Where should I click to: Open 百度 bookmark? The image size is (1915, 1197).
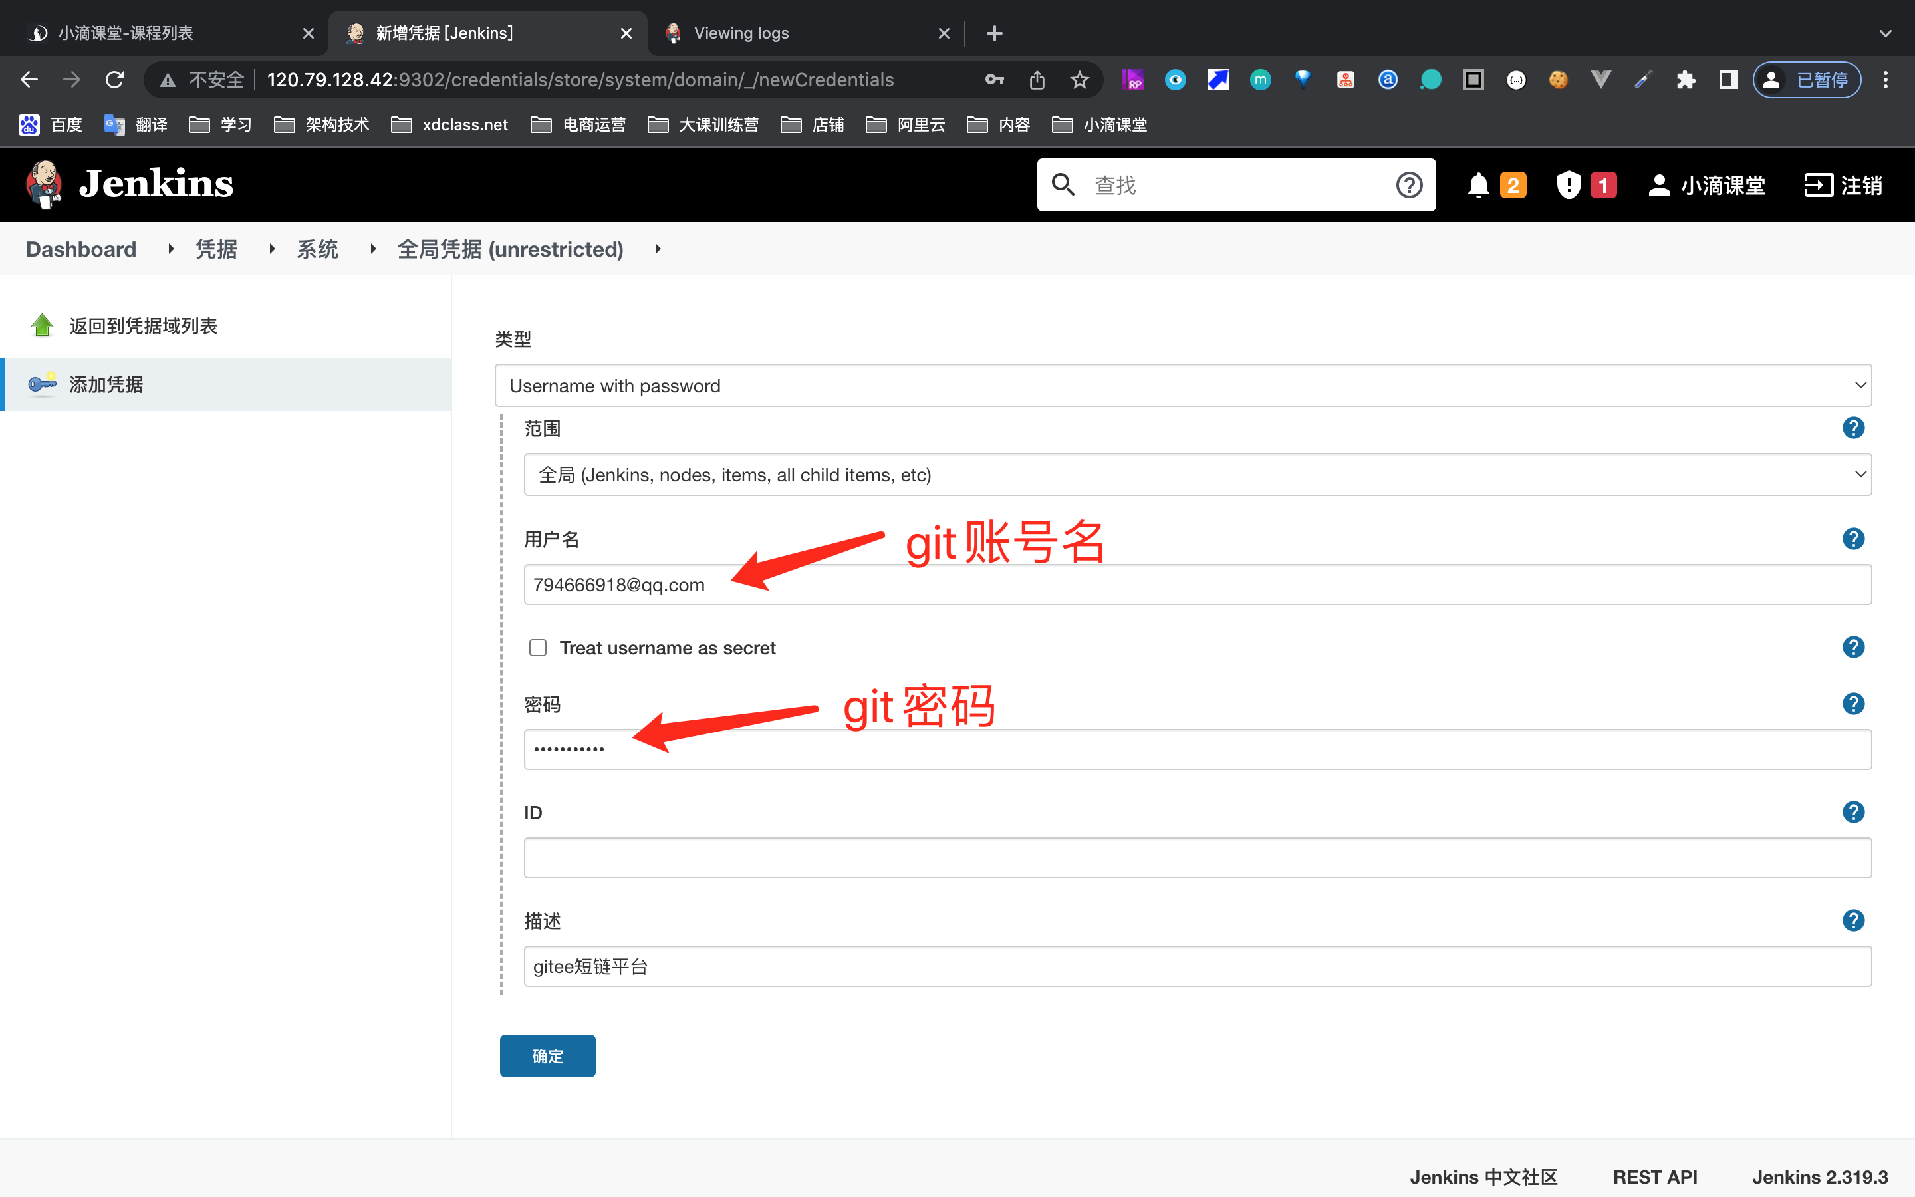(51, 125)
